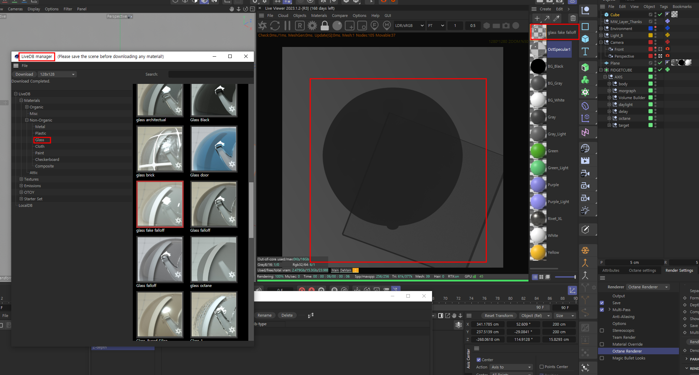
Task: Toggle visibility dots of Light_B object
Action: pyautogui.click(x=655, y=35)
